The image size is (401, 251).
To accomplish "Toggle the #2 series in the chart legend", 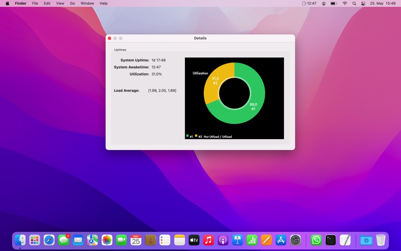I will tap(198, 136).
